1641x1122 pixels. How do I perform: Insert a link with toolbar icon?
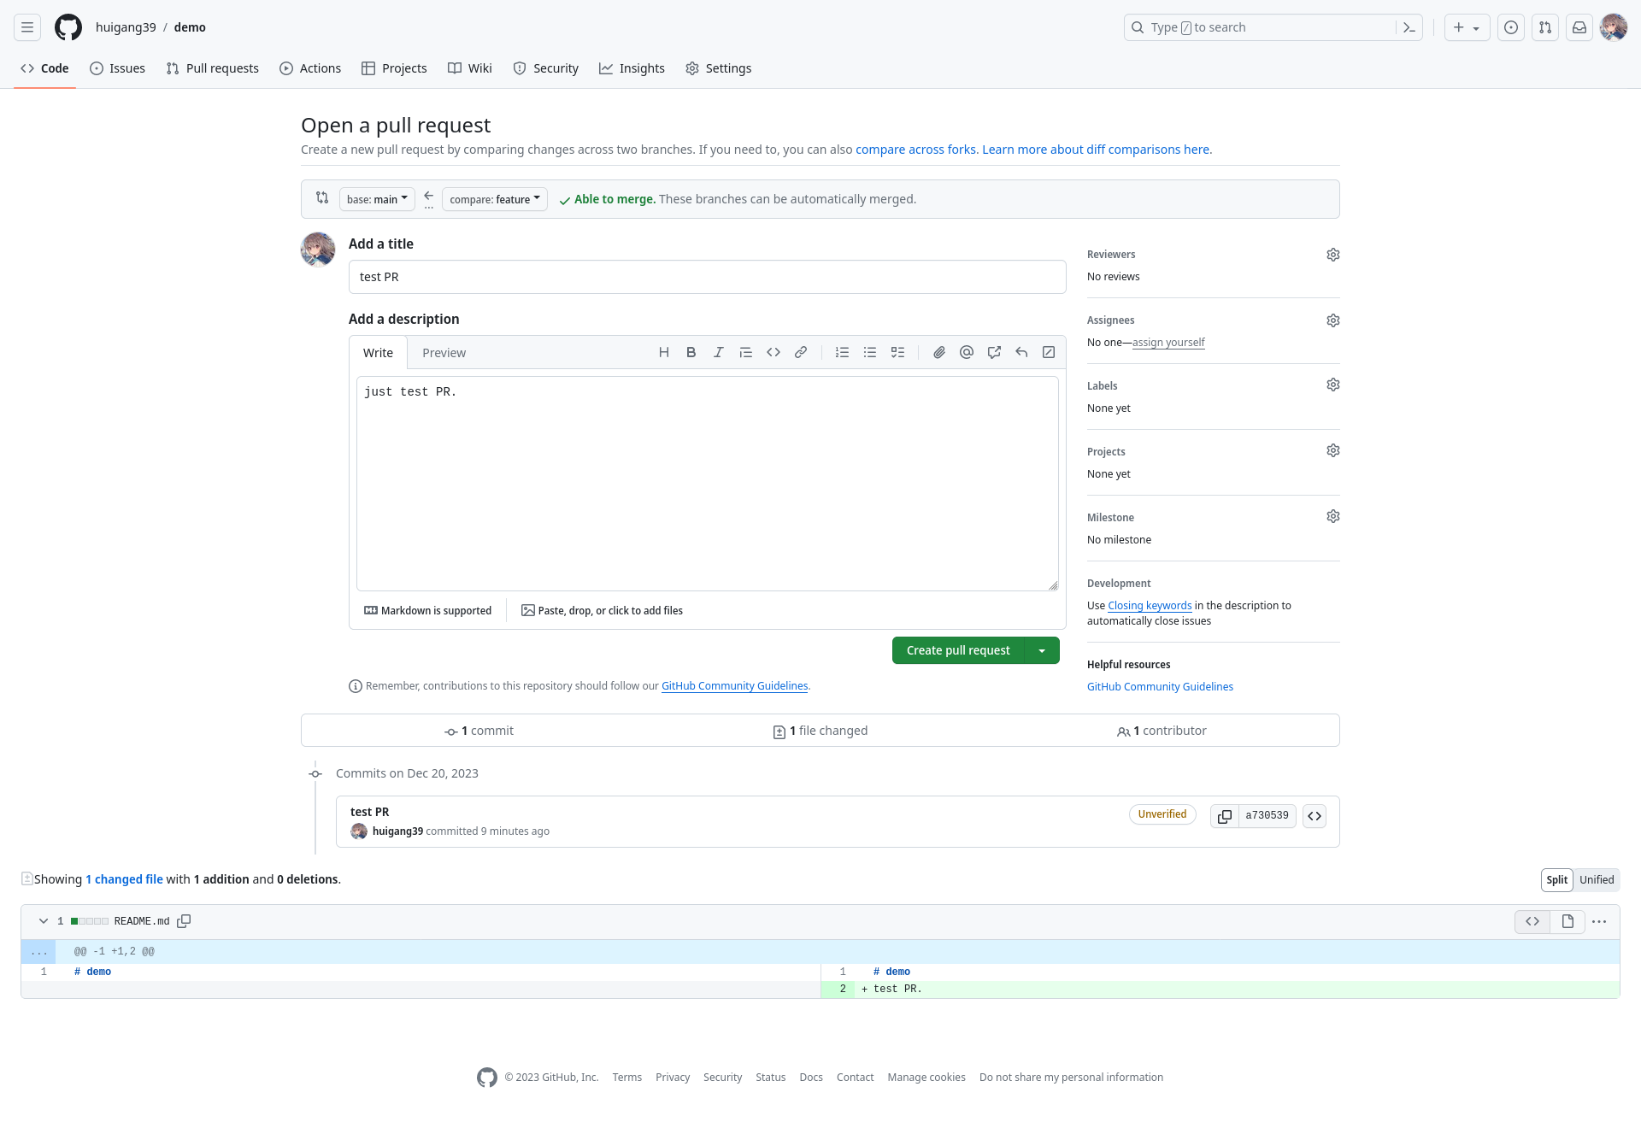pyautogui.click(x=800, y=352)
